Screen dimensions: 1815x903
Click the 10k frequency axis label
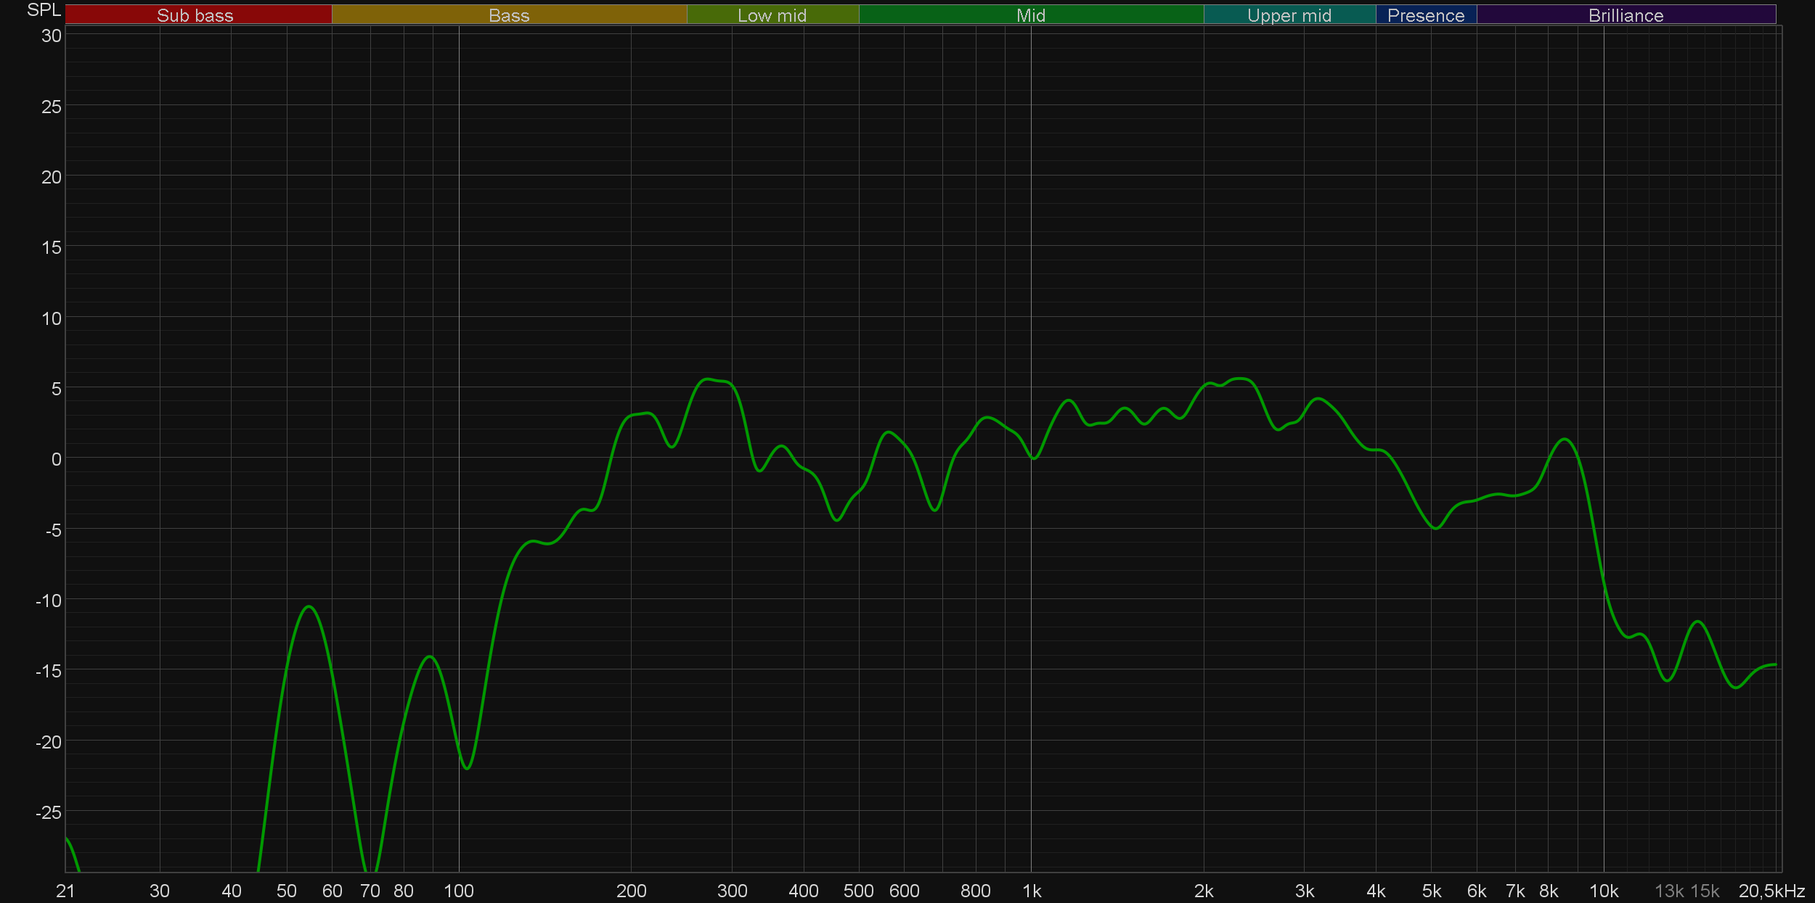[1604, 891]
